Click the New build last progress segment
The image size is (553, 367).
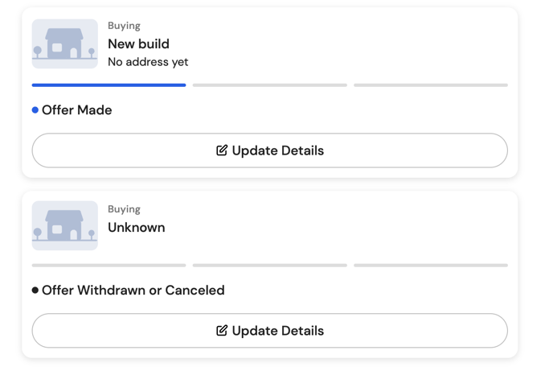(430, 85)
